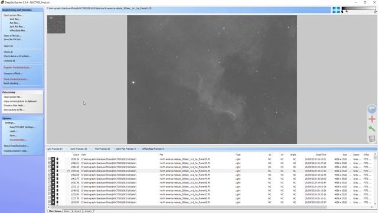Image resolution: width=378 pixels, height=213 pixels.
Task: Click the file list horizontal scrollbar right arrow
Action: point(372,207)
